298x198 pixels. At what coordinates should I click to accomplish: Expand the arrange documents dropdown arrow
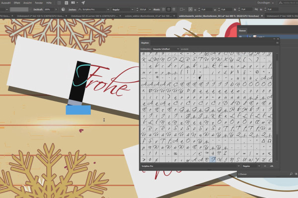[77, 3]
